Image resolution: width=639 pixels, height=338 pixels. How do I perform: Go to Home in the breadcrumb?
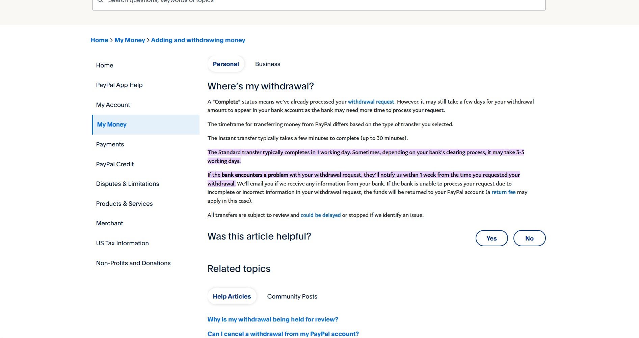tap(99, 40)
